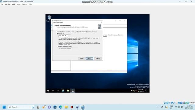195x110 pixels.
Task: Click the Bandicam recorder taskbar icon
Action: click(x=72, y=107)
